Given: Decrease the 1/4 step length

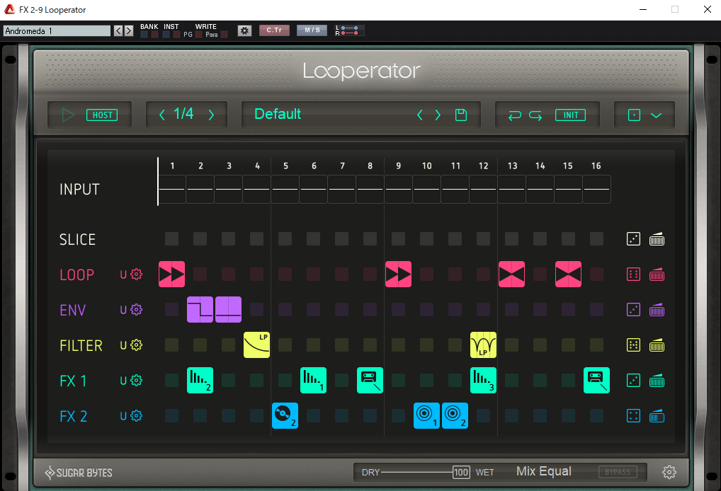Looking at the screenshot, I should 162,115.
